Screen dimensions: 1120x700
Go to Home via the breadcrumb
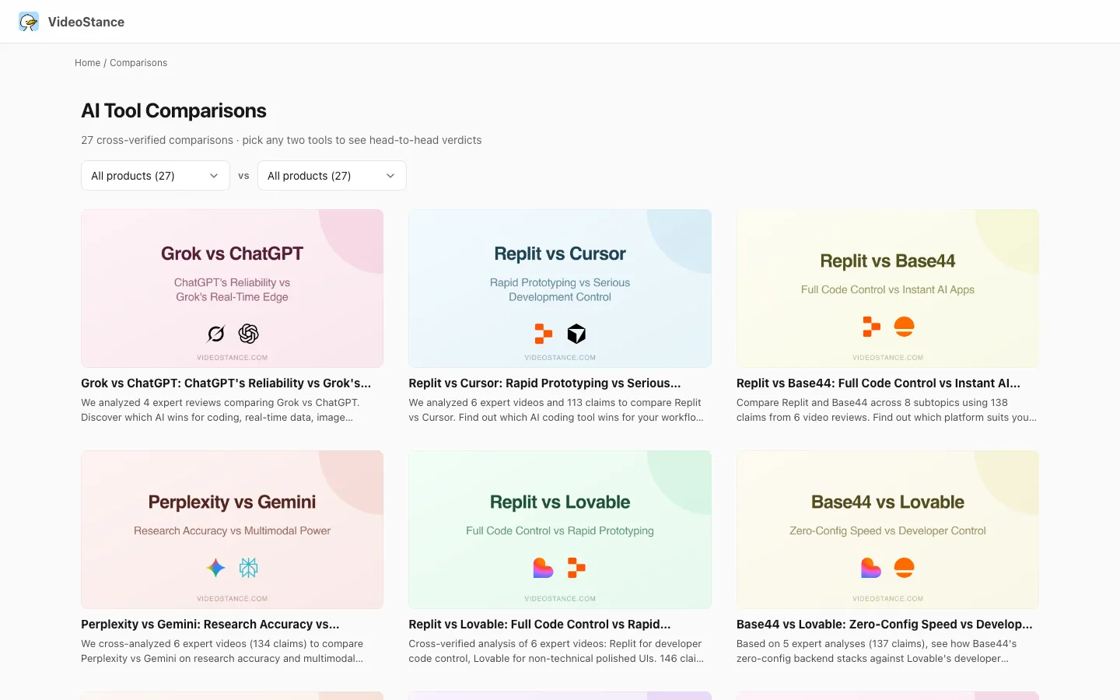(x=88, y=63)
